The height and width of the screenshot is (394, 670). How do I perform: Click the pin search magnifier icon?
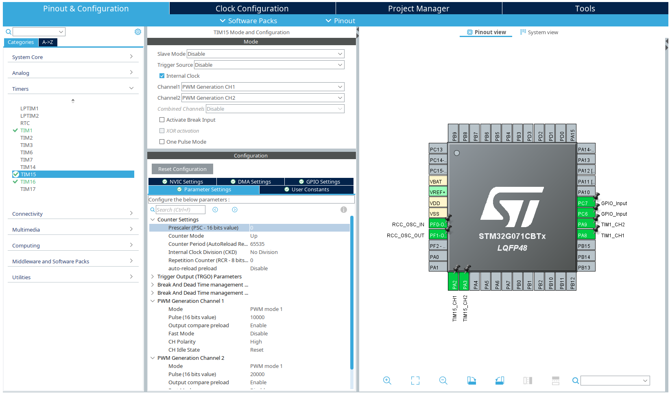point(576,381)
